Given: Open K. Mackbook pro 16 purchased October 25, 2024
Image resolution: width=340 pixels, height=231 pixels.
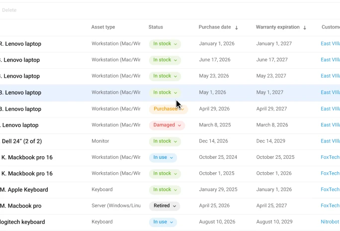Looking at the screenshot, I should (27, 157).
